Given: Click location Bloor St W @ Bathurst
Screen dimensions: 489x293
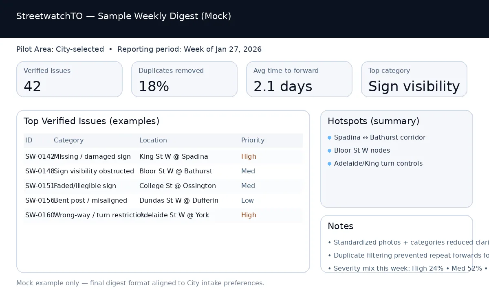Looking at the screenshot, I should pos(176,171).
